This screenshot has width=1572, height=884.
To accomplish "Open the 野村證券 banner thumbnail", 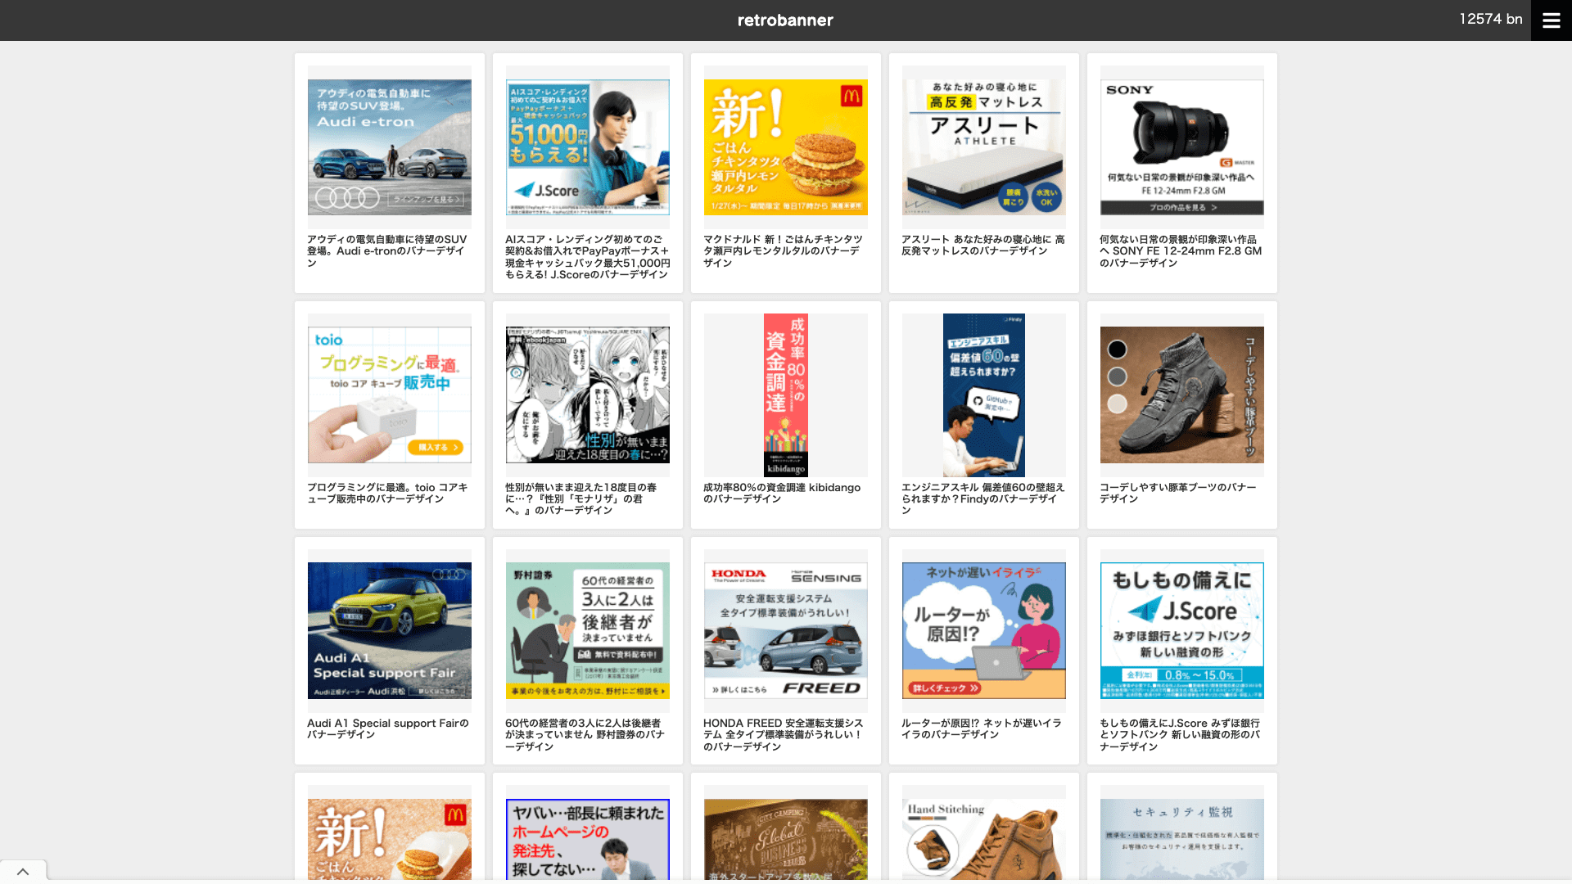I will (588, 630).
